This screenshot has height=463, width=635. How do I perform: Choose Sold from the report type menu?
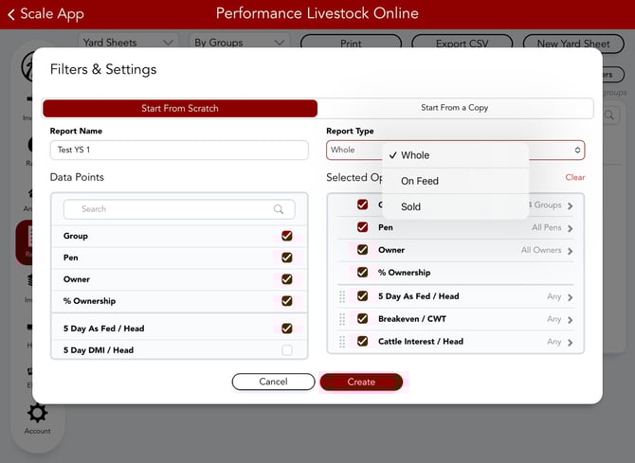410,206
